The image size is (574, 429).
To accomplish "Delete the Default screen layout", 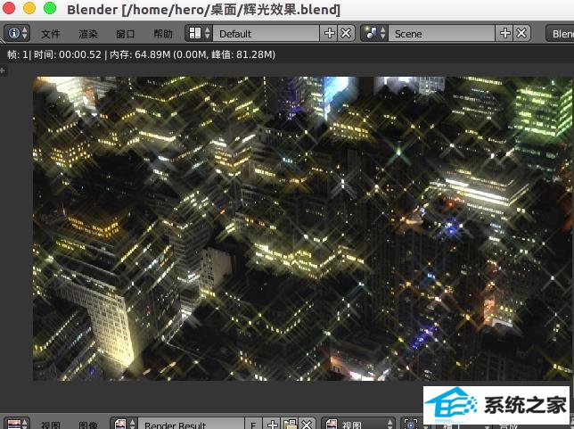I will (347, 33).
